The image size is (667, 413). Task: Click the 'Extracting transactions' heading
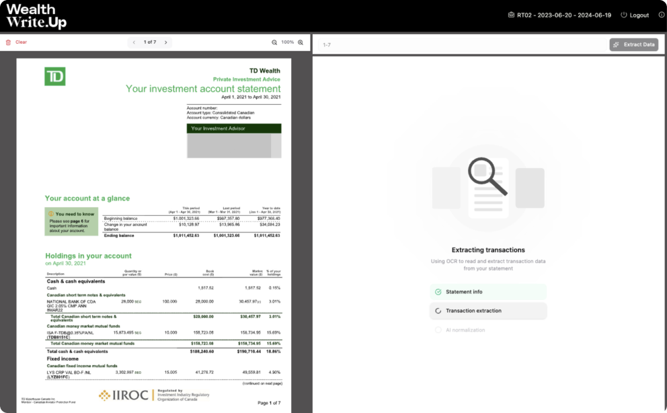(488, 250)
